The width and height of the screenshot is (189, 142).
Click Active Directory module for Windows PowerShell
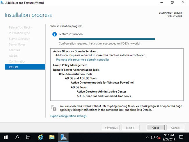102,83
